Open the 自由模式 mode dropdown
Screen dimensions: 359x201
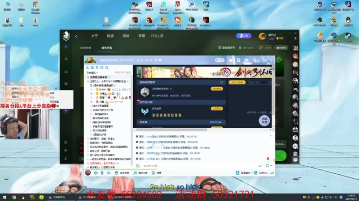pos(92,73)
